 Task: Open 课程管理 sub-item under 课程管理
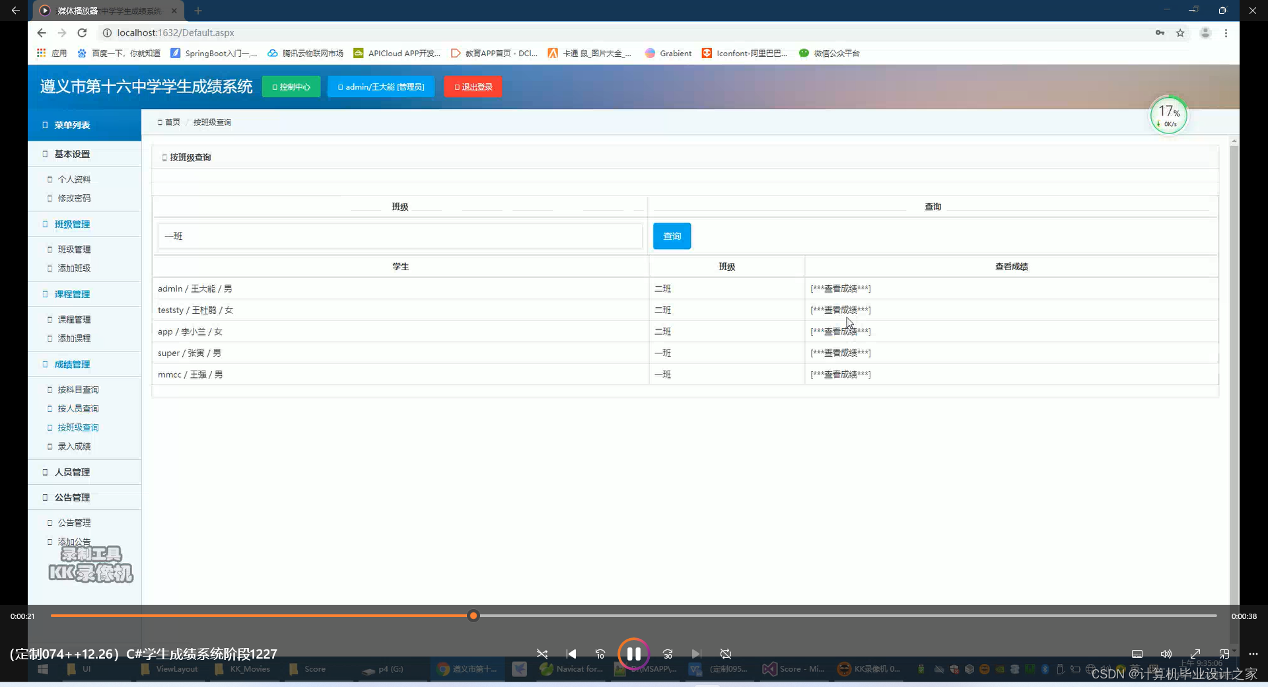tap(74, 319)
